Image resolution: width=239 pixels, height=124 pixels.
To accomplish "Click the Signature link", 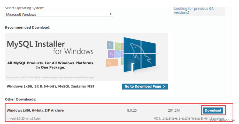I will [217, 118].
